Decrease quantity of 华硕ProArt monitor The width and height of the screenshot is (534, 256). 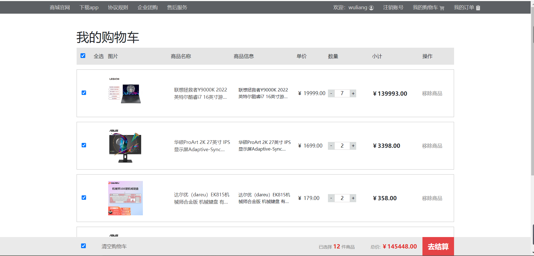click(331, 146)
